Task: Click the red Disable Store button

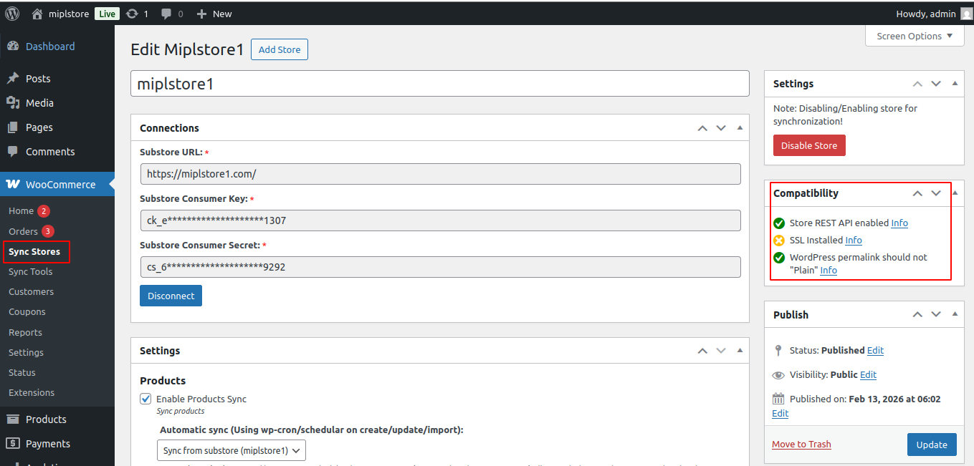Action: [x=809, y=145]
